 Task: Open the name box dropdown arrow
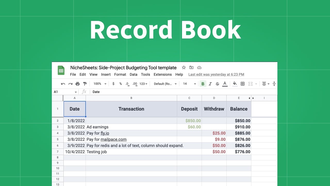[x=76, y=92]
